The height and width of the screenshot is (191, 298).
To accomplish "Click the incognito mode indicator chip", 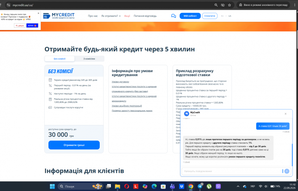I will click(263, 5).
